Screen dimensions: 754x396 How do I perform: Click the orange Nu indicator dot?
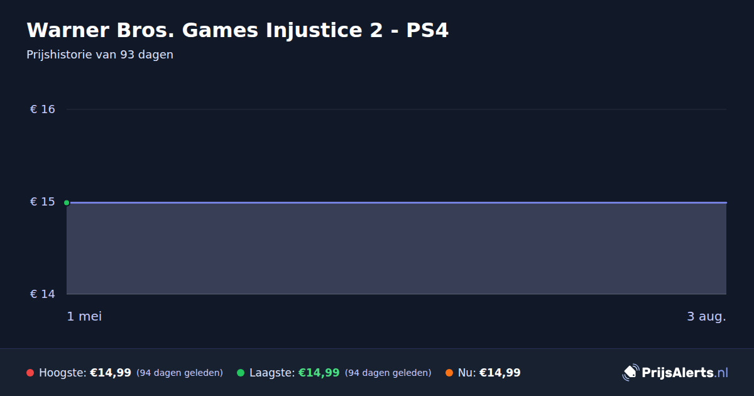click(449, 373)
